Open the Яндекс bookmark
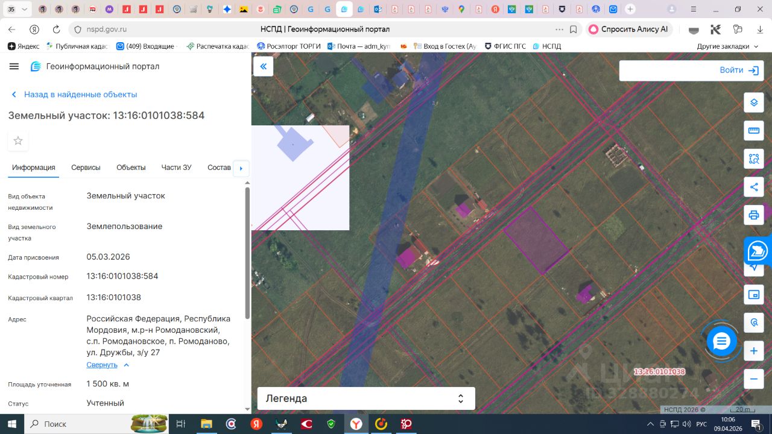772x434 pixels. tap(24, 46)
